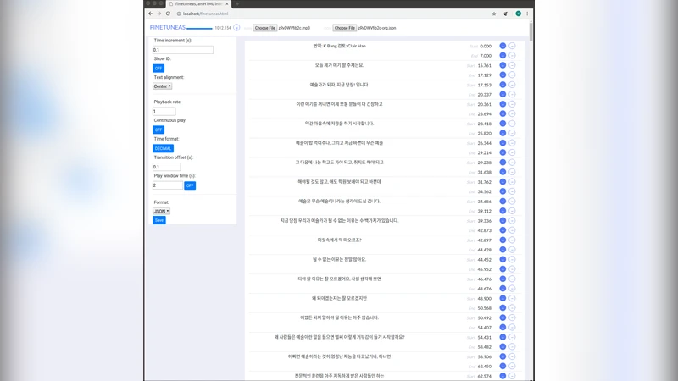Open the Text alignment dropdown
Screen dimensions: 678x381
[x=162, y=86]
